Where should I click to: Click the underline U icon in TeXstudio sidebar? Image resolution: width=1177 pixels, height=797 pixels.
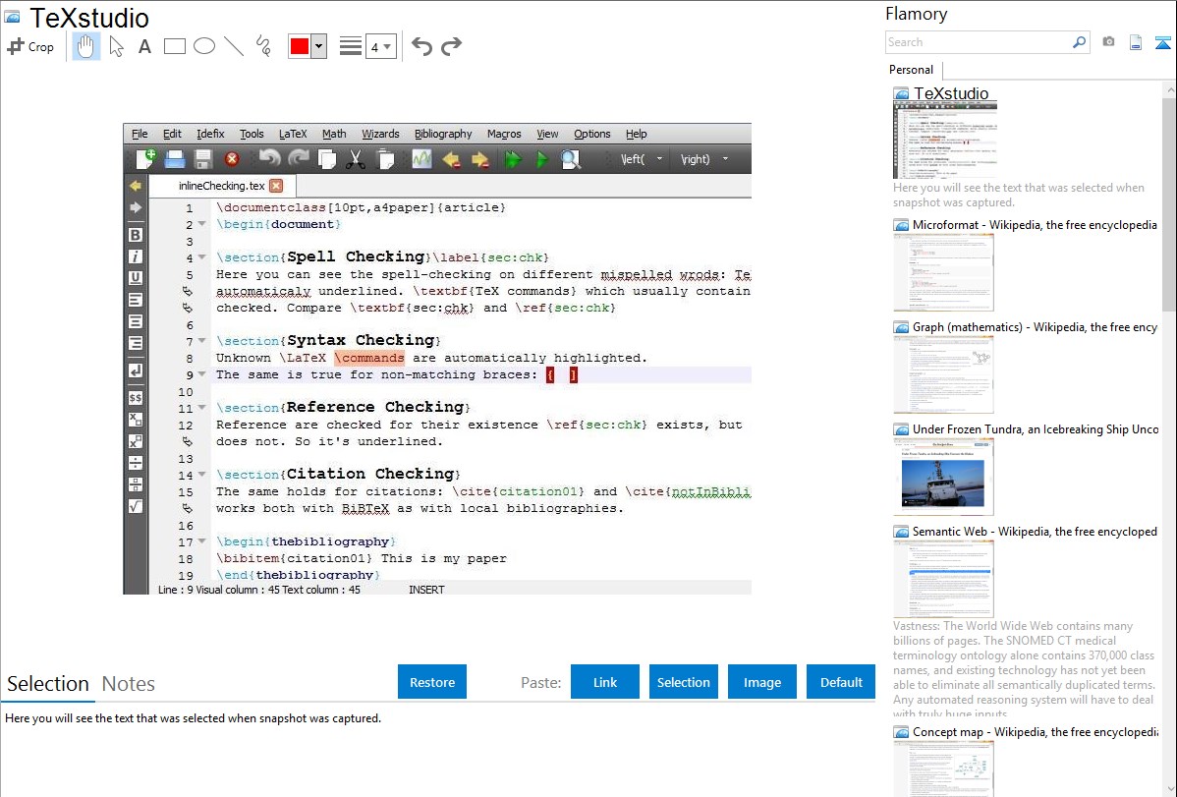point(136,278)
